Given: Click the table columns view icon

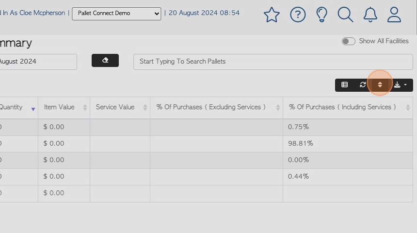Looking at the screenshot, I should click(344, 84).
